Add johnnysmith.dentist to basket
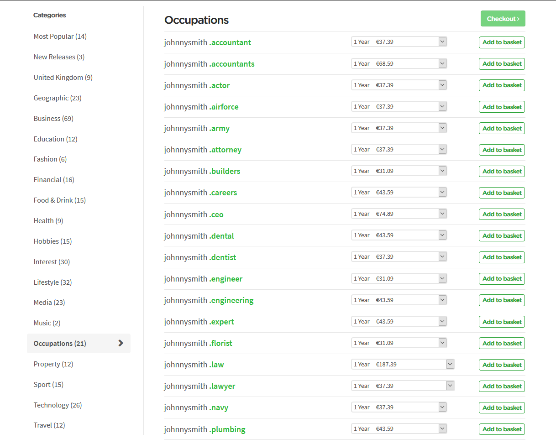This screenshot has width=556, height=444. 502,257
